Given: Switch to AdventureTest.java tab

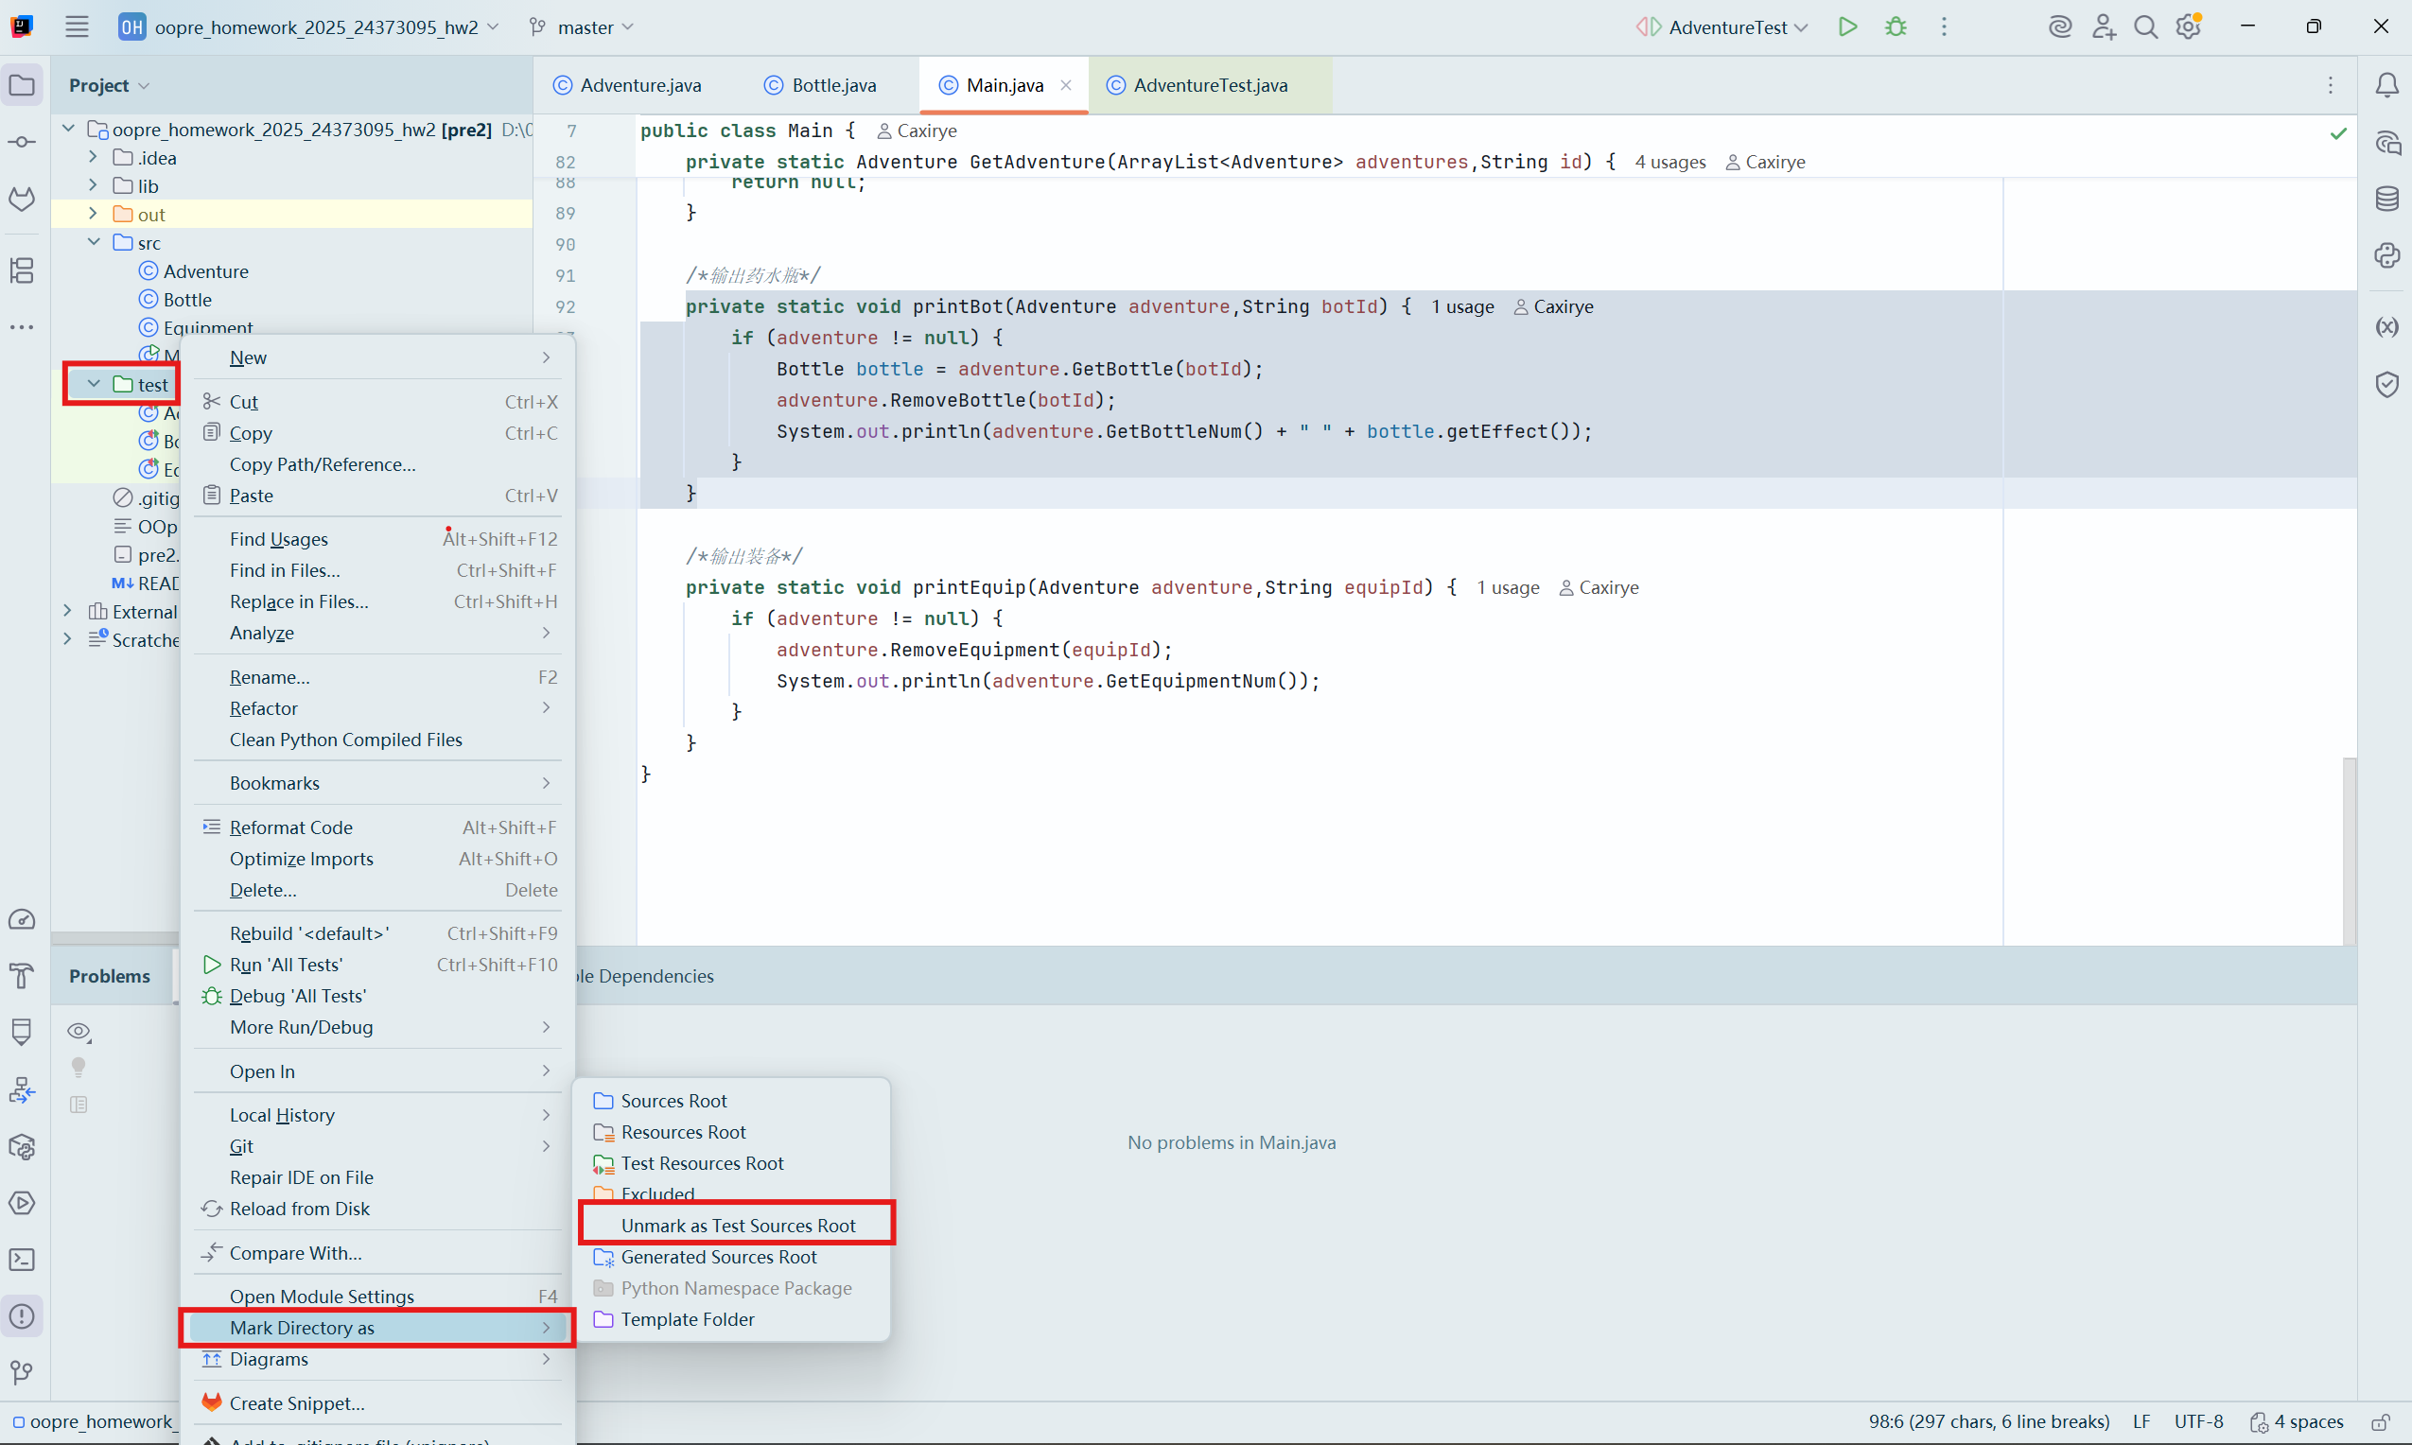Looking at the screenshot, I should (1209, 86).
